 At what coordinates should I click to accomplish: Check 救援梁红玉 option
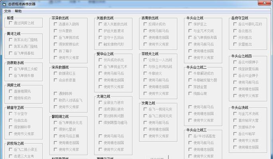(x=55, y=74)
